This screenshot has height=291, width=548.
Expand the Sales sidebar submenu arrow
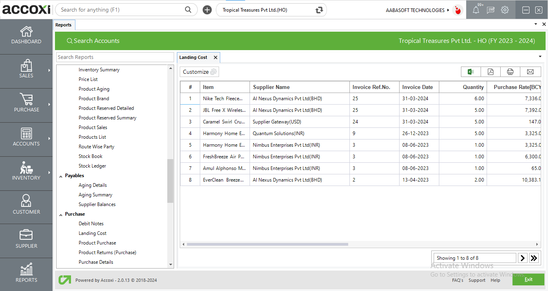point(49,71)
